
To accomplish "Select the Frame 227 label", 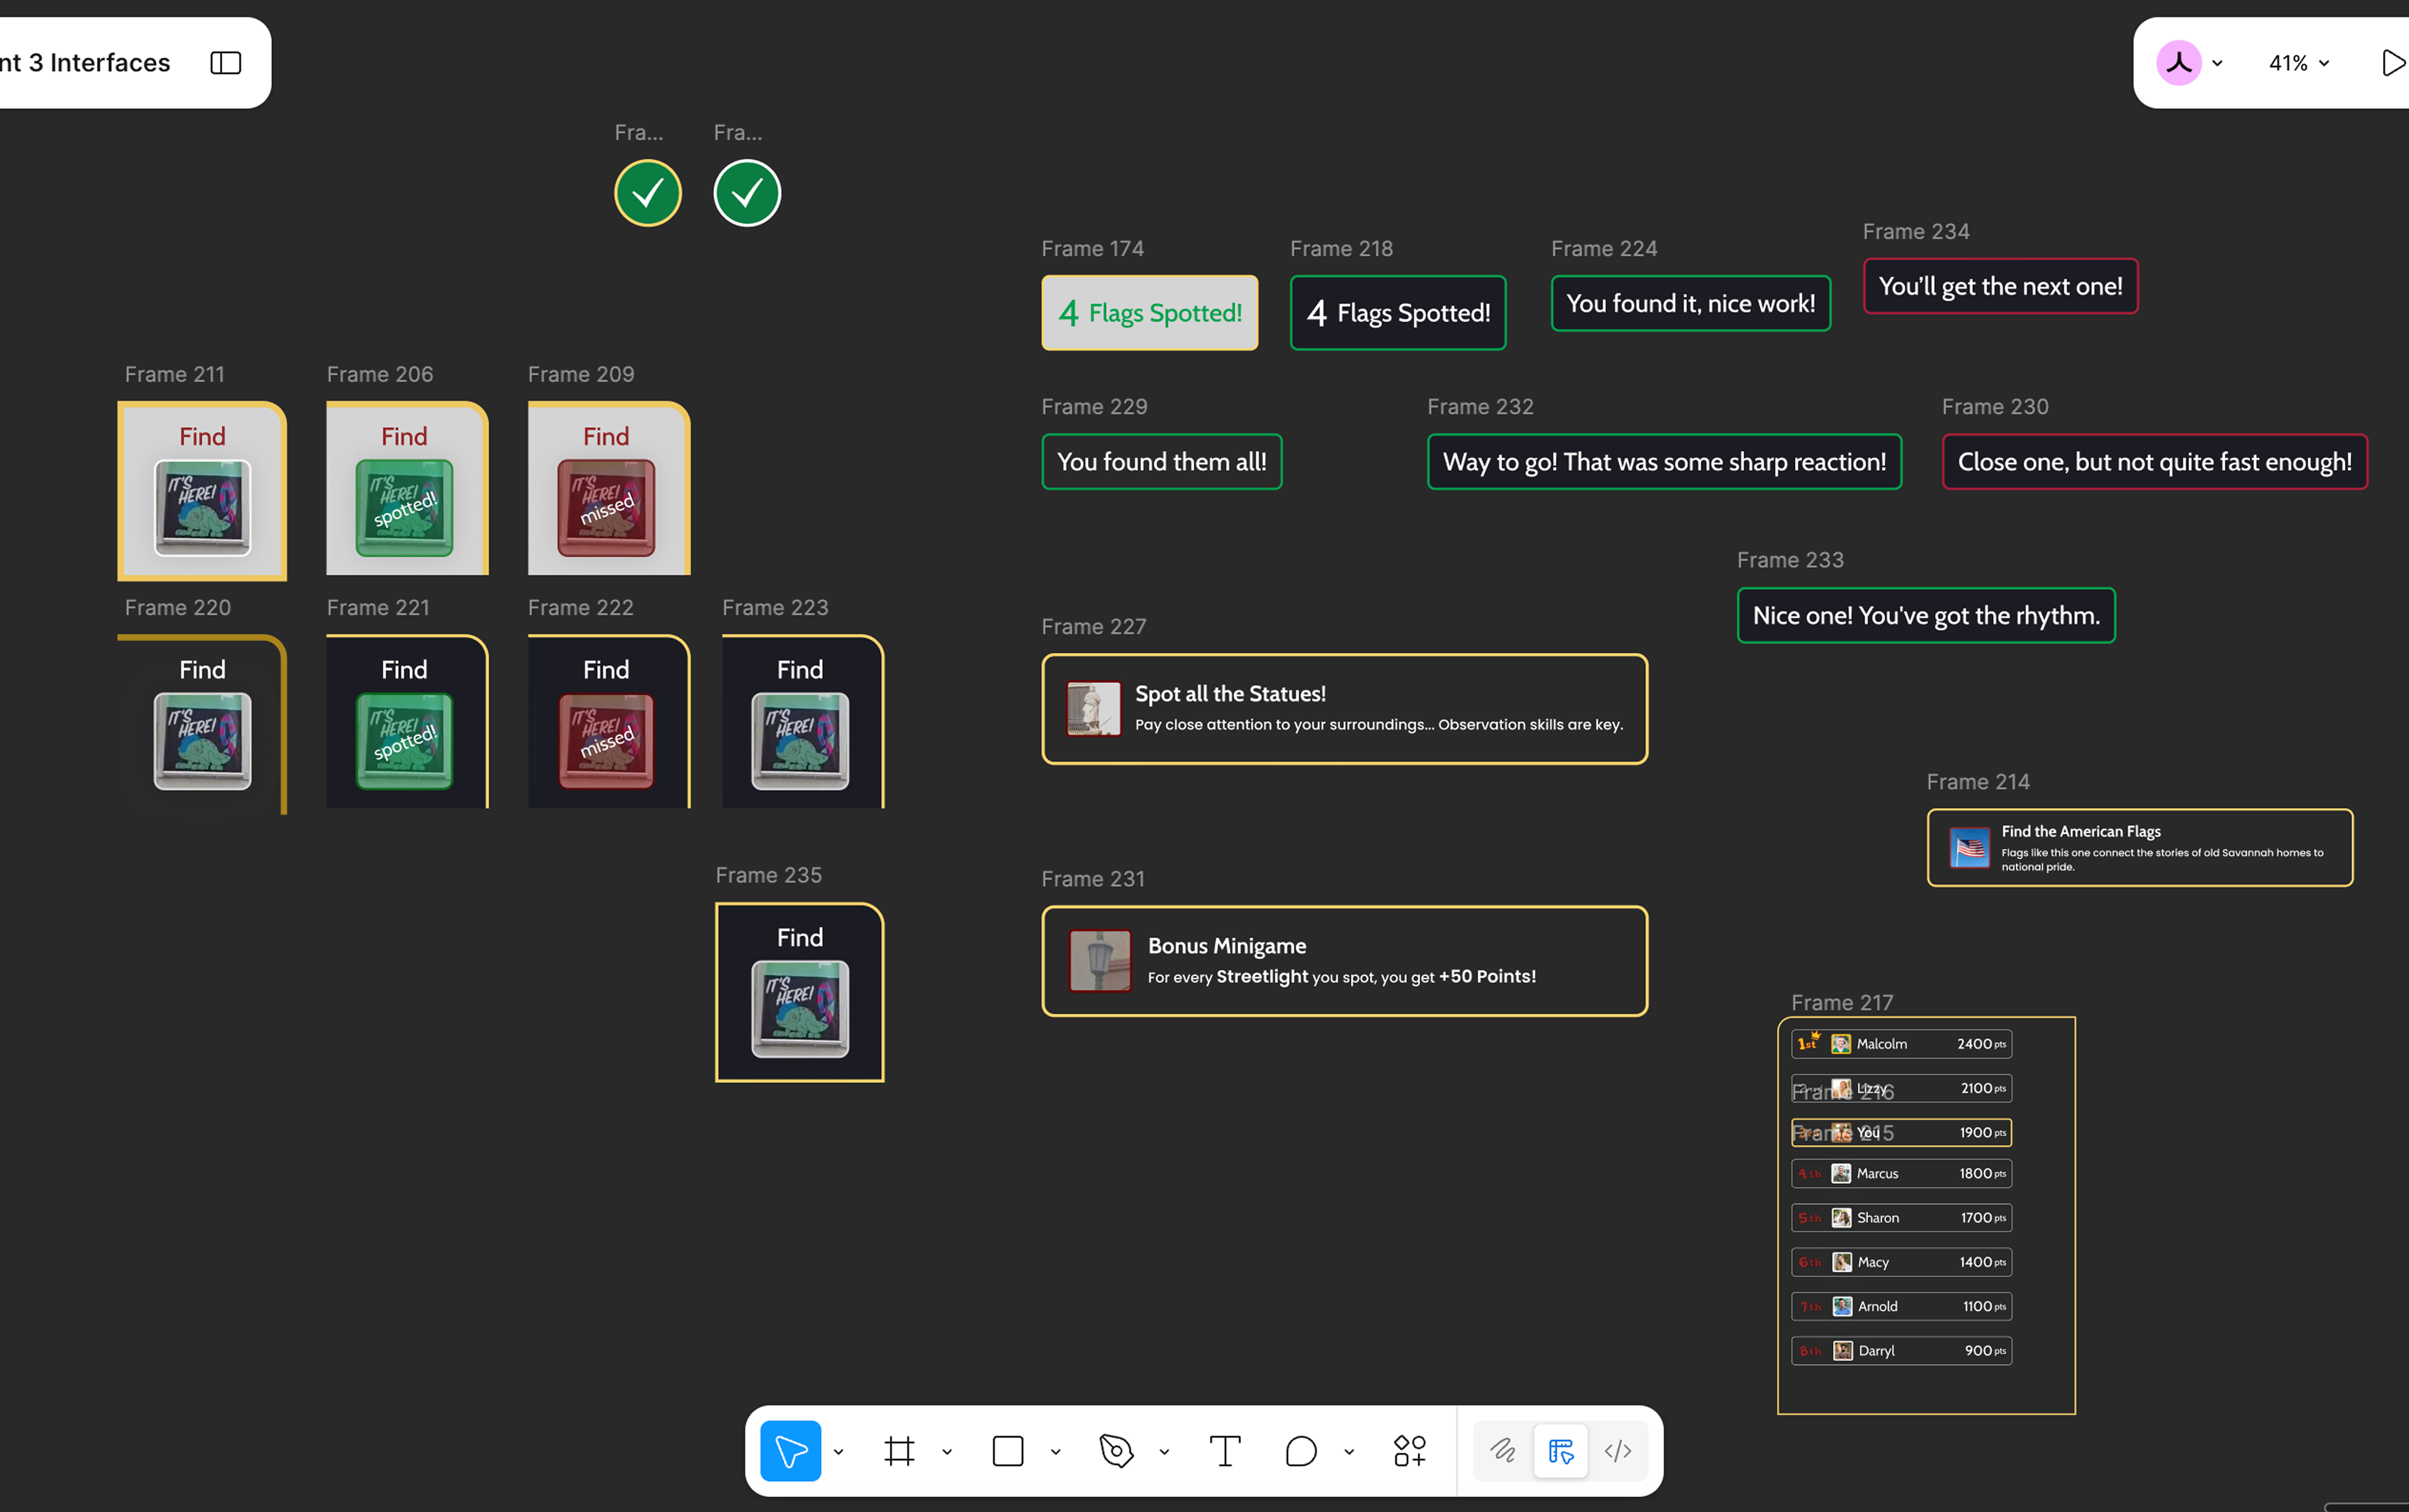I will pos(1093,626).
